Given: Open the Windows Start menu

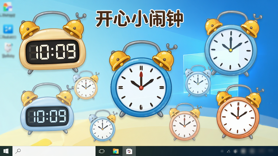Looking at the screenshot, I should (6, 151).
